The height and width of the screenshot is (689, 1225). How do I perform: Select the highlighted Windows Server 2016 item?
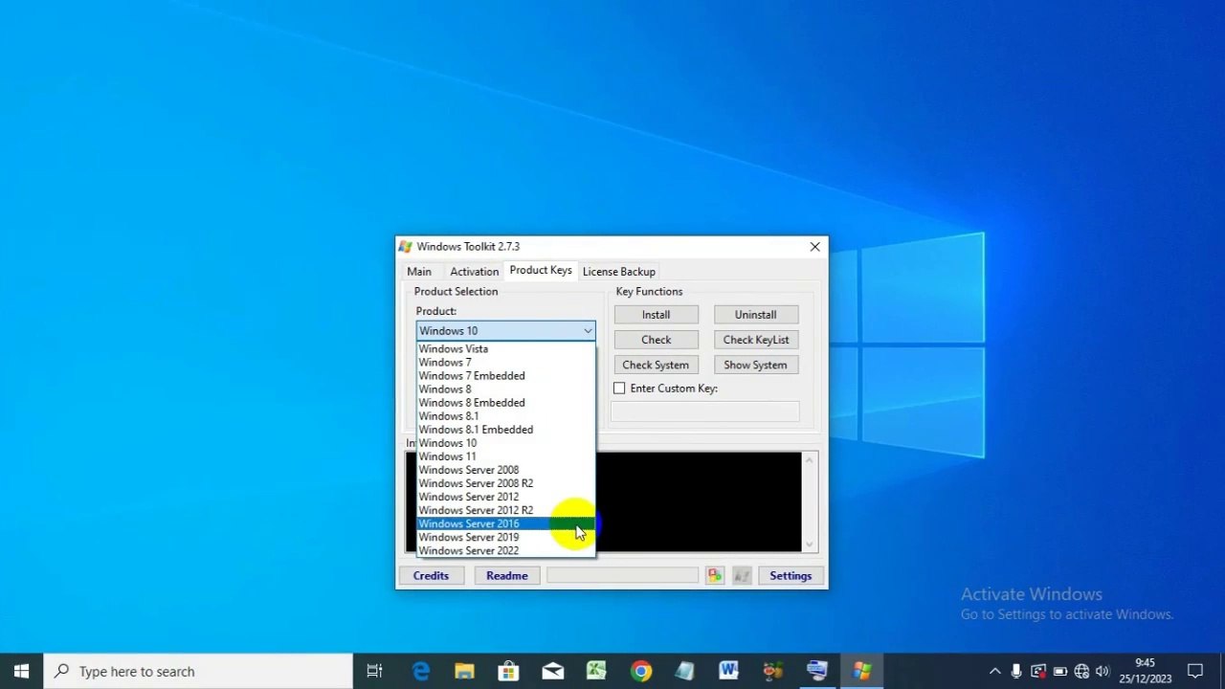point(505,523)
